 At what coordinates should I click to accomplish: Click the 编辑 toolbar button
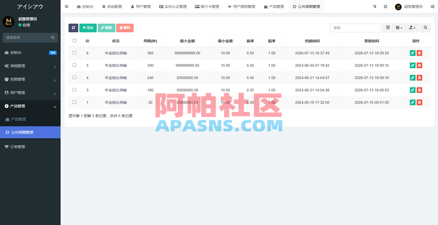106,28
